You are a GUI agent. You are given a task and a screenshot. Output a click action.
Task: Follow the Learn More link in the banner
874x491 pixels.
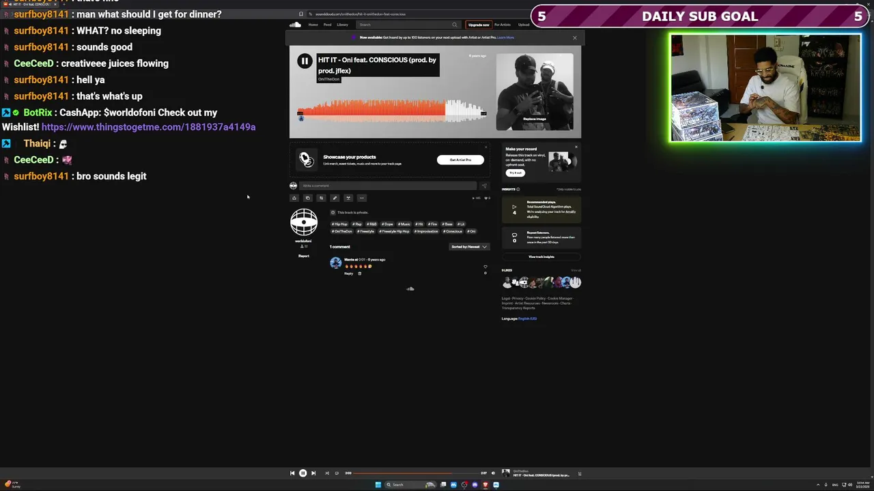coord(505,38)
